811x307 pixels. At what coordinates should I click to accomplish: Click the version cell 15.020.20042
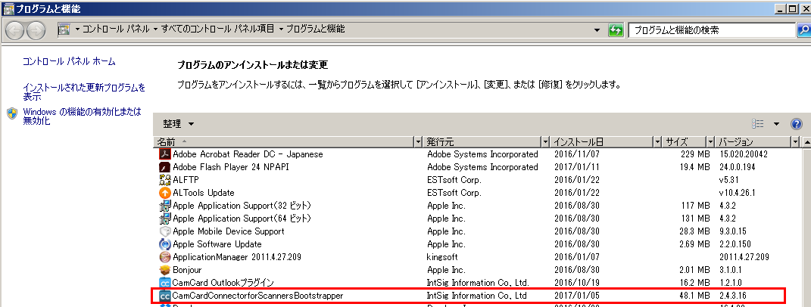[x=744, y=154]
